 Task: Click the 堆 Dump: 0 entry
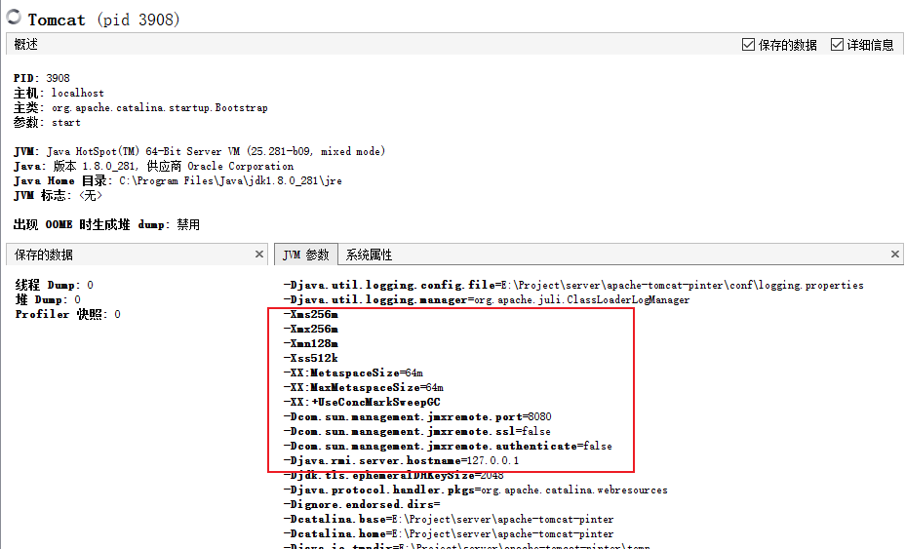click(48, 299)
